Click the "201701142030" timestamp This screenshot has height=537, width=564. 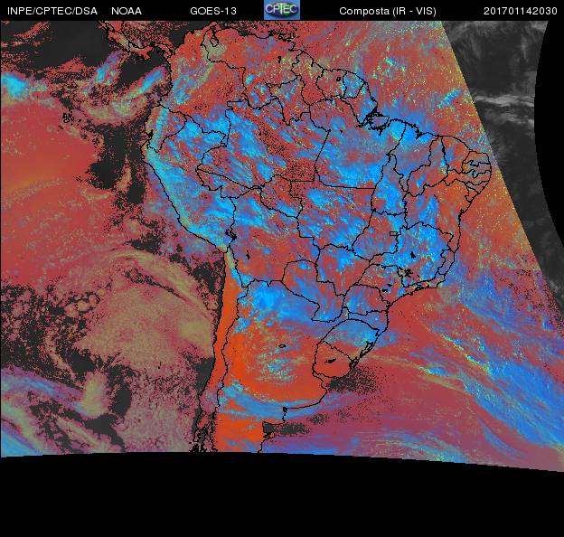click(x=520, y=11)
